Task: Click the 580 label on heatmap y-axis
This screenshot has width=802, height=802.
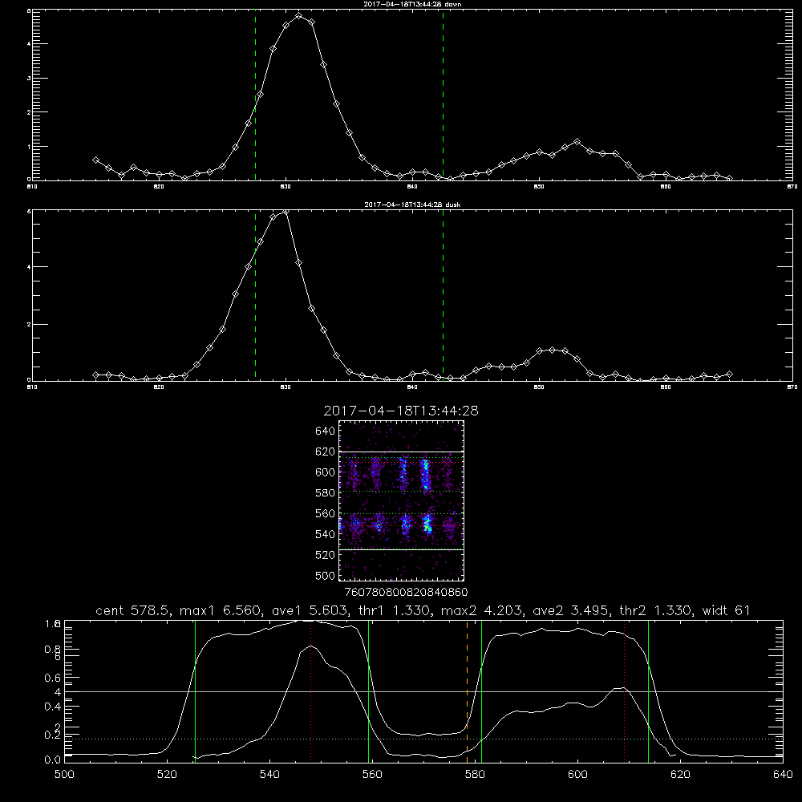Action: pos(326,493)
